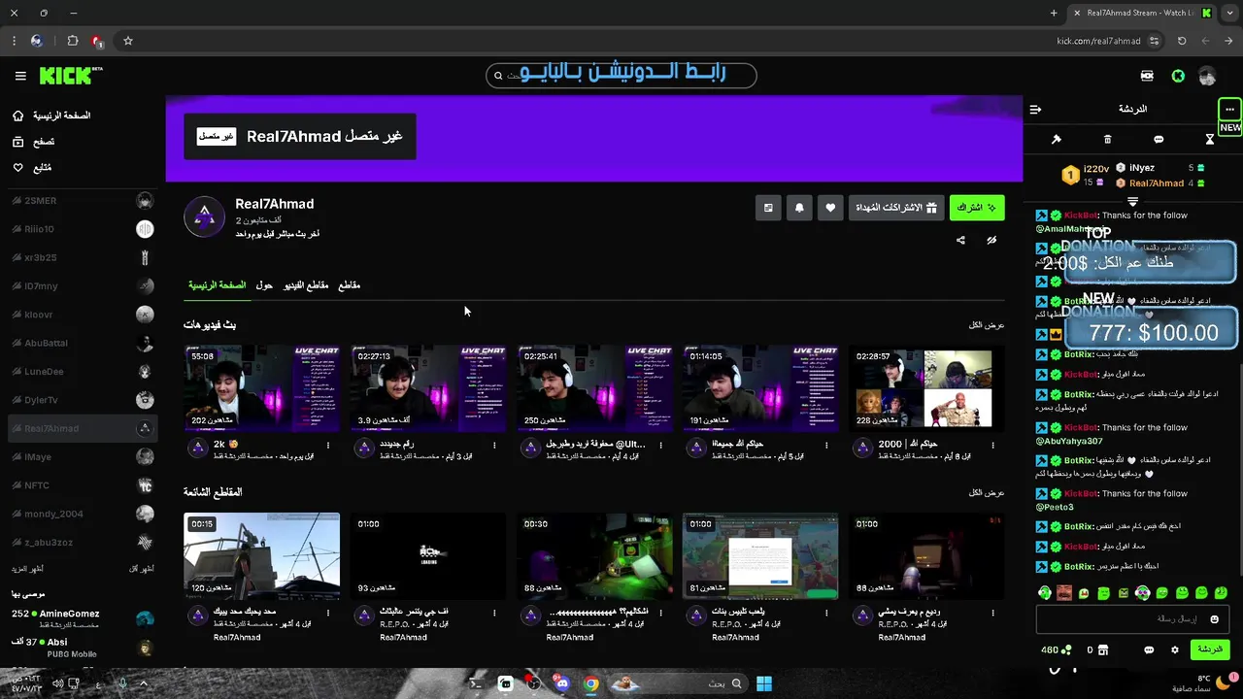Open options menu for the 2000 video
Viewport: 1243px width, 699px height.
pyautogui.click(x=992, y=446)
